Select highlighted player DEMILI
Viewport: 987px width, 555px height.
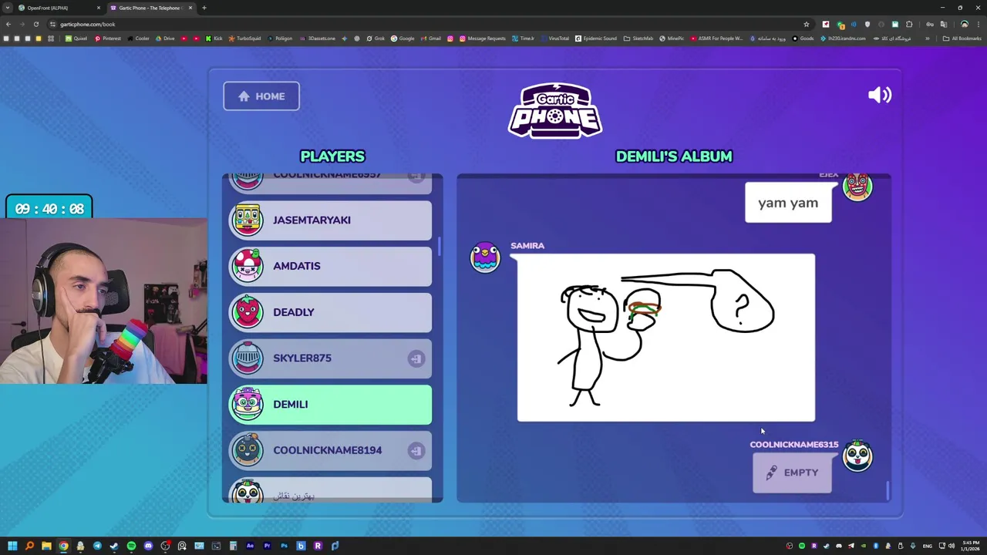tap(330, 404)
